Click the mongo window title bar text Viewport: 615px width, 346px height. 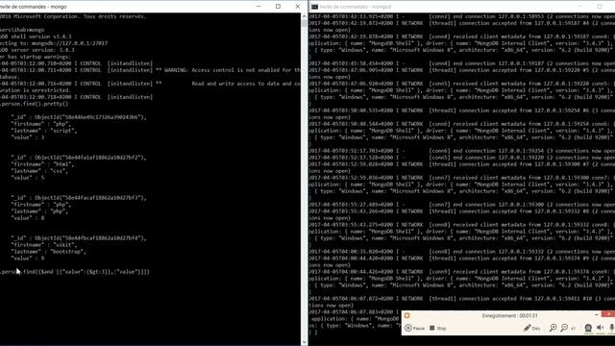coord(34,7)
